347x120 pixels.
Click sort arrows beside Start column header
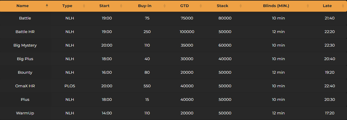pos(121,6)
